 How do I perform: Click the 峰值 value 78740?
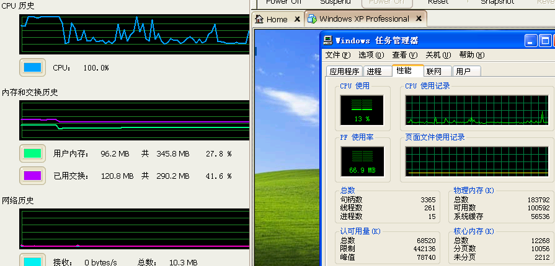(426, 257)
